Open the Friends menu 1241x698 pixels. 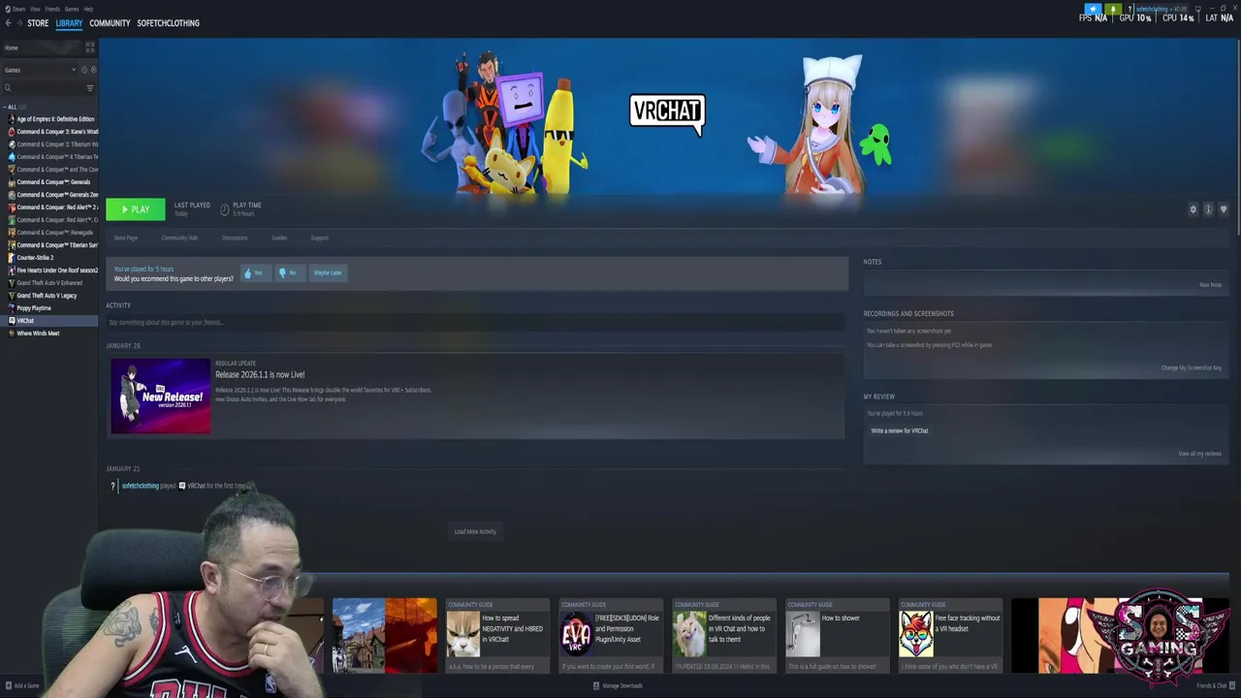(x=52, y=9)
